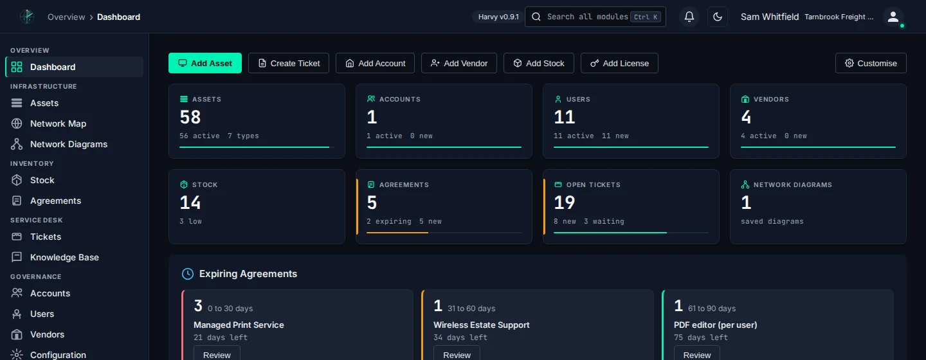Click the Tickets sidebar icon
926x360 pixels.
[17, 237]
